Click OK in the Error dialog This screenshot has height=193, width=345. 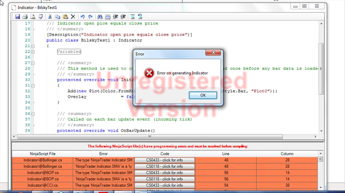tap(203, 95)
